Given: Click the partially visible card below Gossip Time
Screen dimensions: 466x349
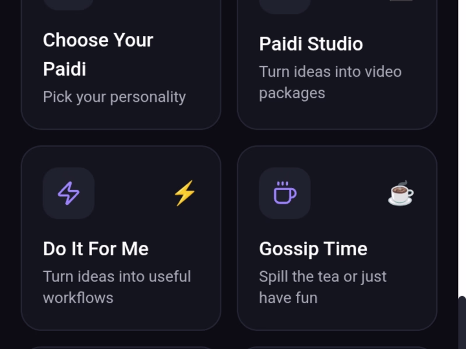Looking at the screenshot, I should pos(337,347).
